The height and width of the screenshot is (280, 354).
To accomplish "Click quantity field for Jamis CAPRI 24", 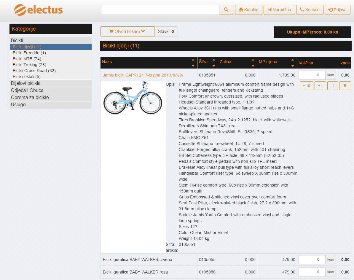I will [312, 75].
